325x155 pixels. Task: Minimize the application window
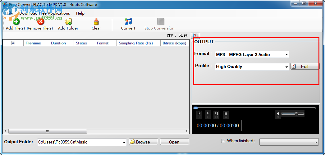pos(295,3)
